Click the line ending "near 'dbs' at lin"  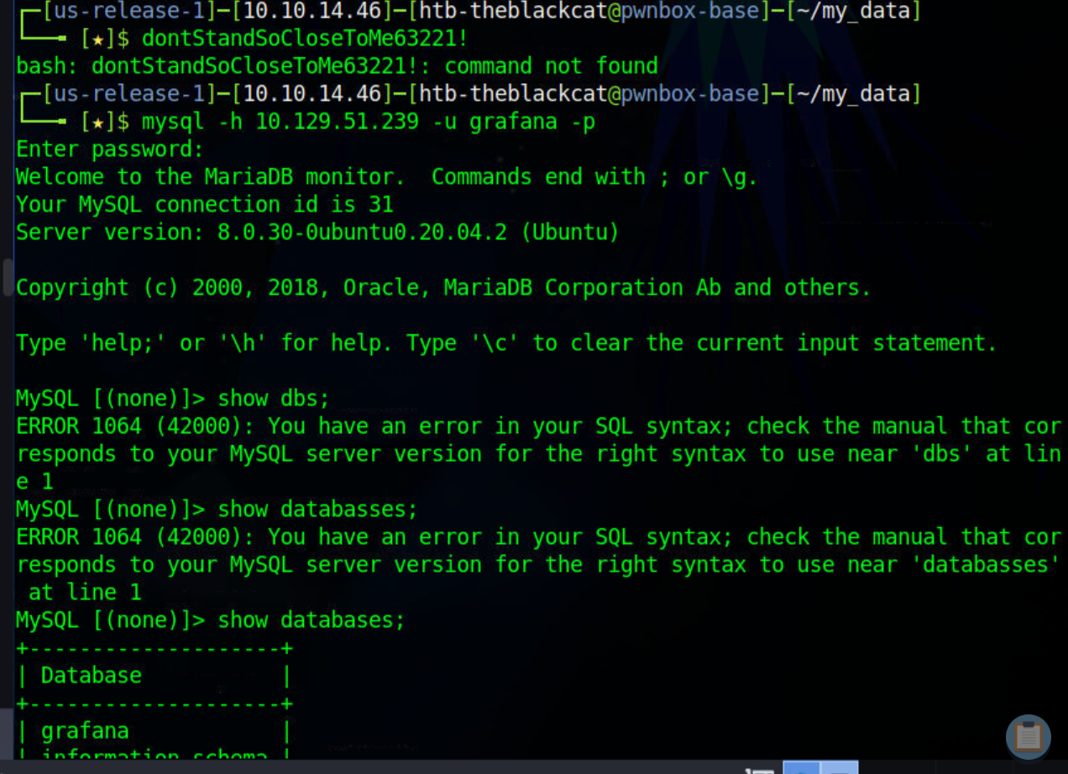click(x=538, y=453)
